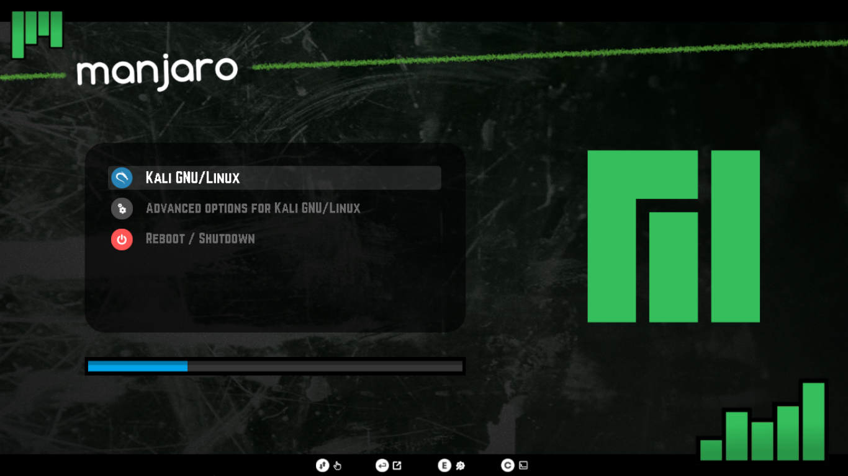This screenshot has height=476, width=848.
Task: Select the Kali GNU/Linux boot entry
Action: pyautogui.click(x=274, y=178)
